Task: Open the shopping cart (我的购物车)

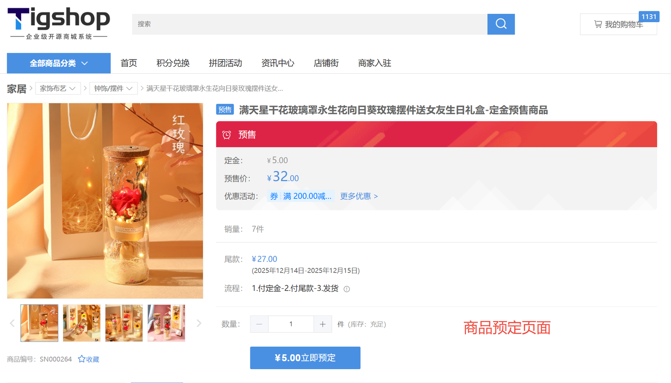Action: [618, 24]
